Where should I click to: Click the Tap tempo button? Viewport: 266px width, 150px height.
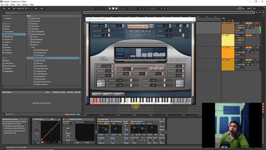(x=14, y=8)
